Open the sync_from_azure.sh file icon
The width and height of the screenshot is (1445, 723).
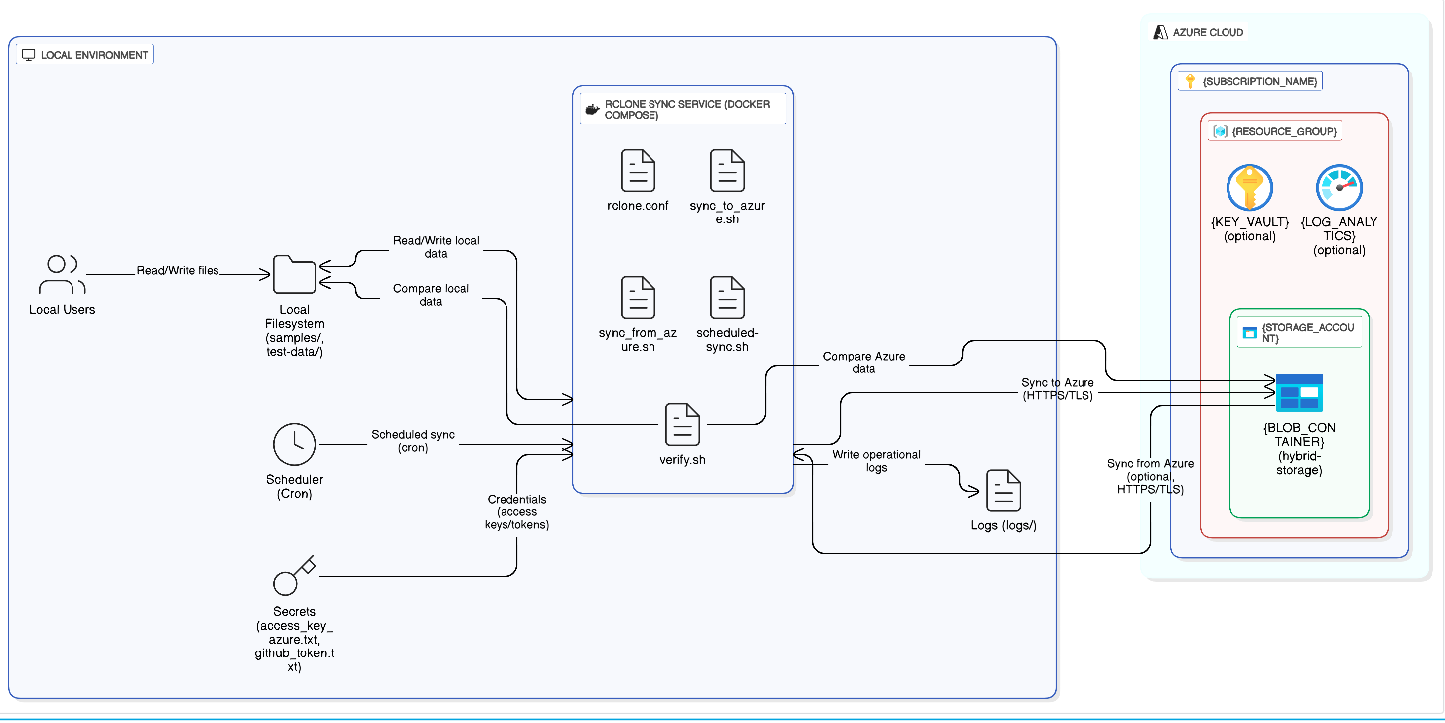638,298
